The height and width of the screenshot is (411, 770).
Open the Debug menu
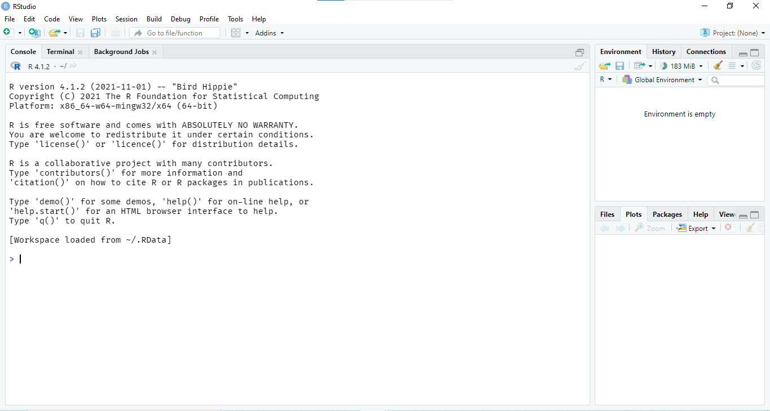(180, 19)
